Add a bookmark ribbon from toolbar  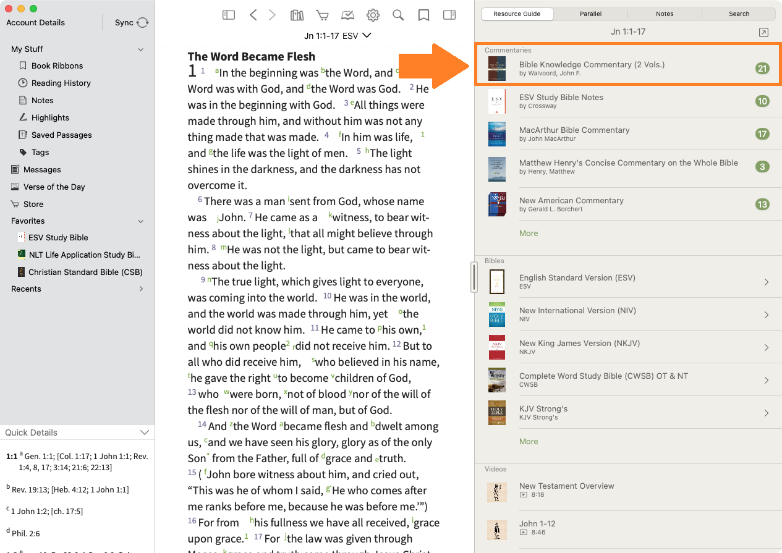coord(423,15)
